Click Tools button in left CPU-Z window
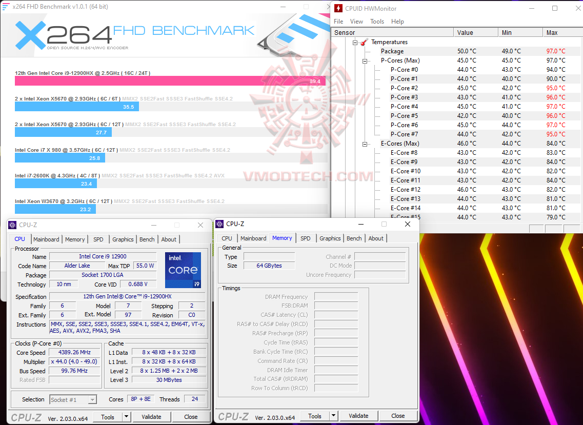Image resolution: width=583 pixels, height=425 pixels. (x=108, y=417)
